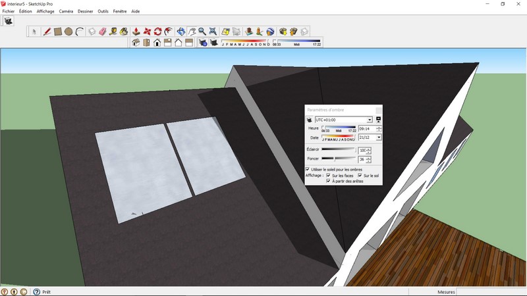Adjust the Foncer slider
The height and width of the screenshot is (296, 527).
point(339,159)
